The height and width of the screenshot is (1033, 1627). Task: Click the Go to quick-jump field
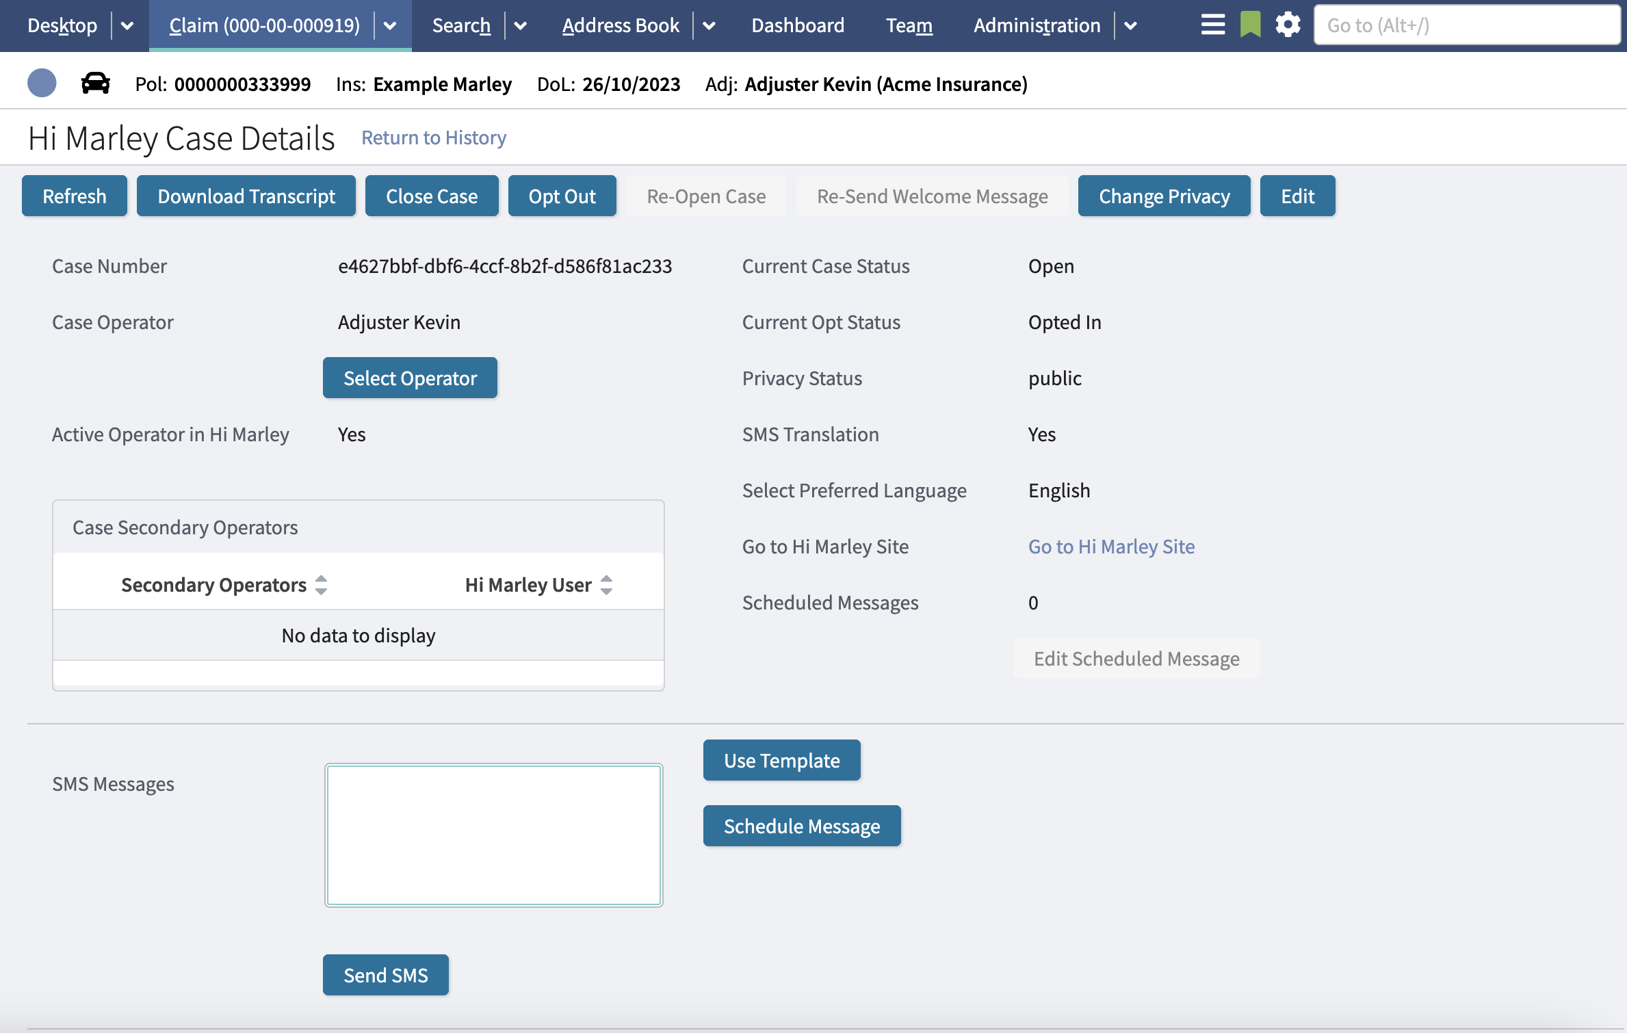tap(1467, 25)
